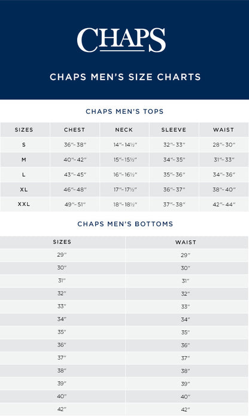Click the CHEST column header
Viewport: 249px width, 416px height.
pos(74,130)
